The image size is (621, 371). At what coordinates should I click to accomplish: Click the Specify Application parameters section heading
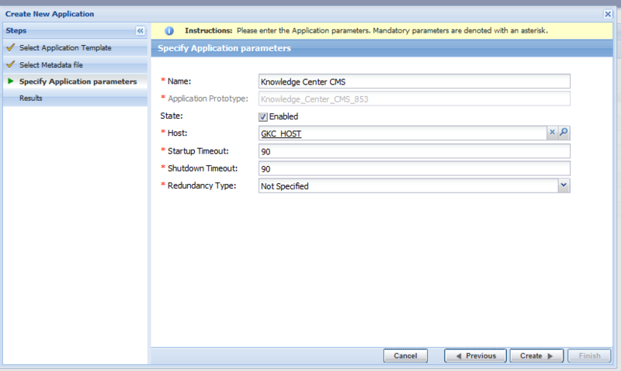[x=224, y=48]
